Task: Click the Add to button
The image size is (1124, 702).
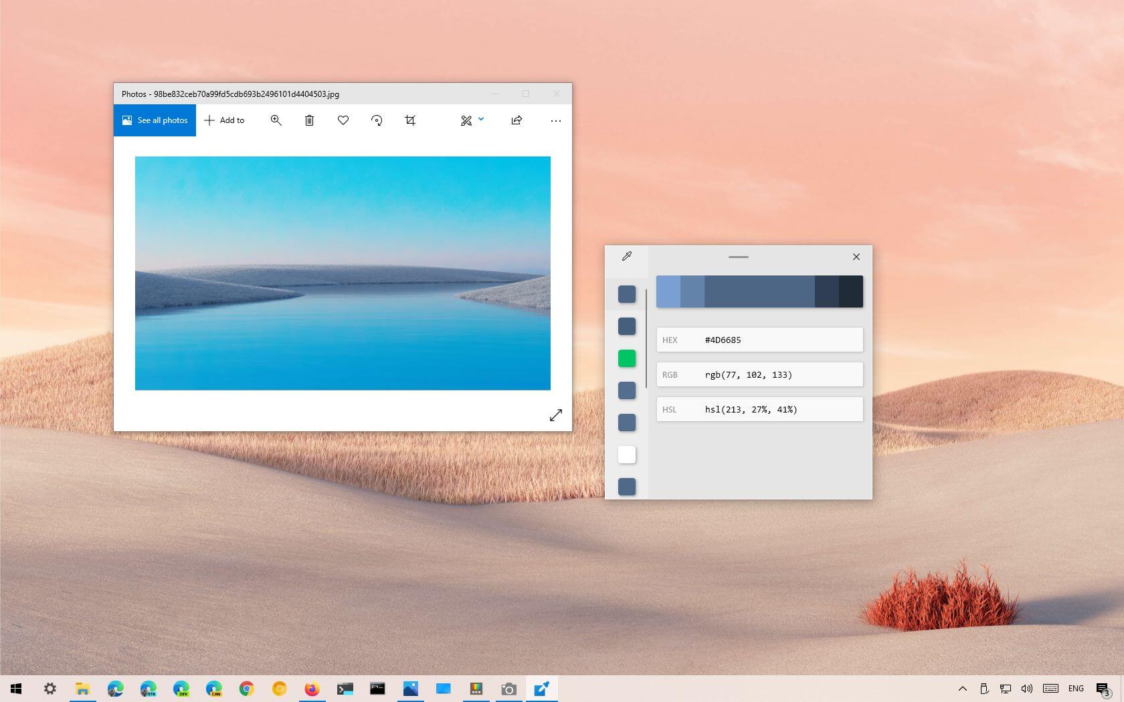Action: coord(224,120)
